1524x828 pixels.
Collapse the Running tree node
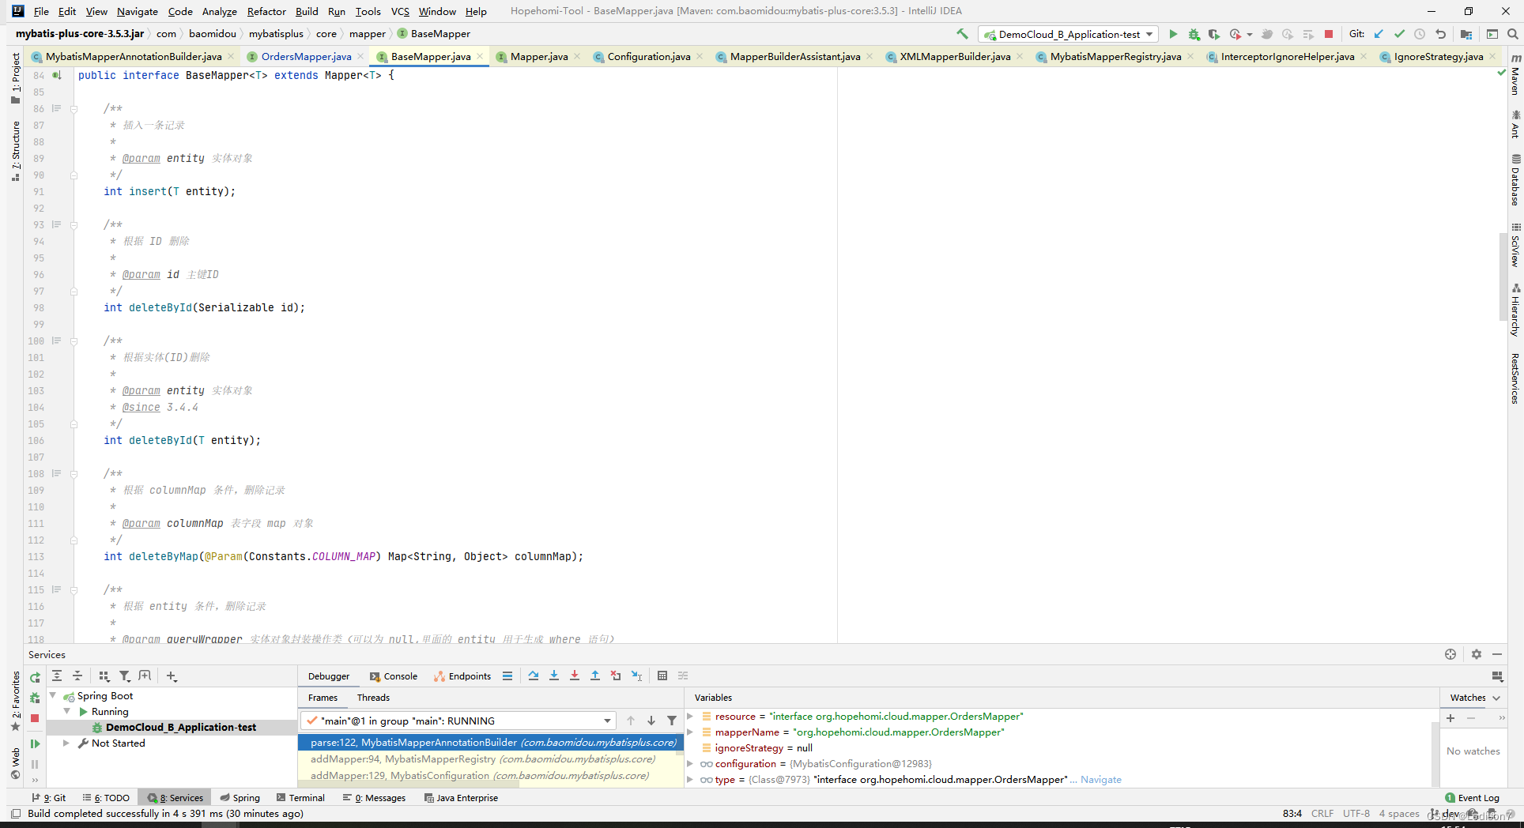(x=67, y=712)
